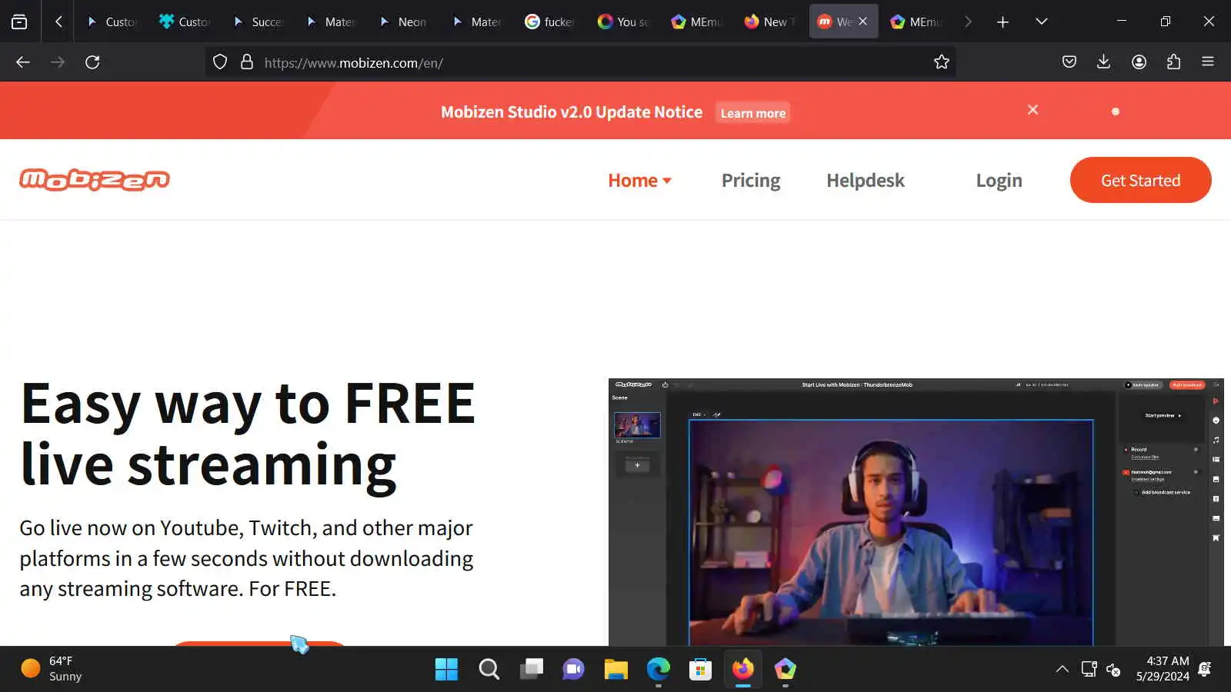Click Learn more in the update notice banner
The height and width of the screenshot is (692, 1231).
coord(753,113)
